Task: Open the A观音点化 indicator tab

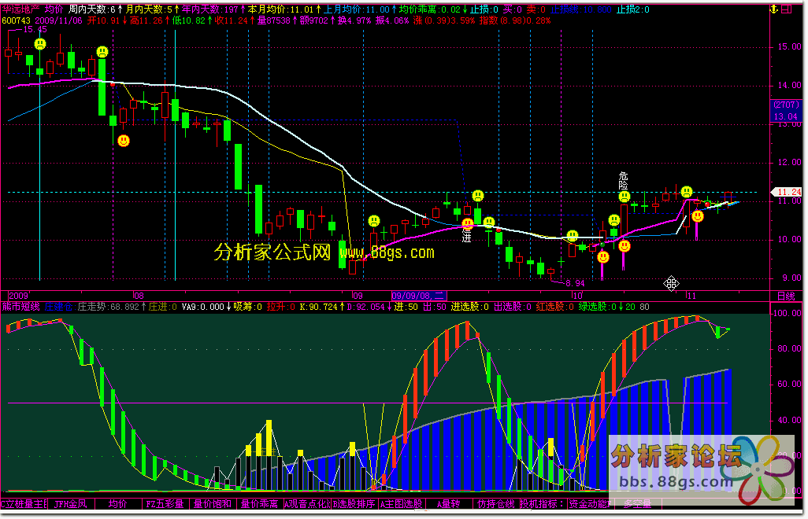Action: pos(306,504)
